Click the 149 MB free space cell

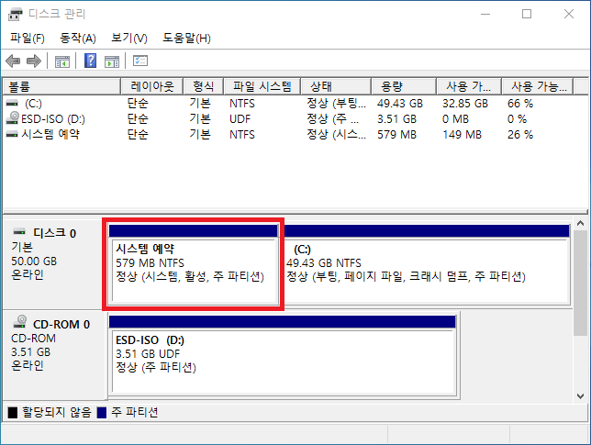(x=463, y=135)
